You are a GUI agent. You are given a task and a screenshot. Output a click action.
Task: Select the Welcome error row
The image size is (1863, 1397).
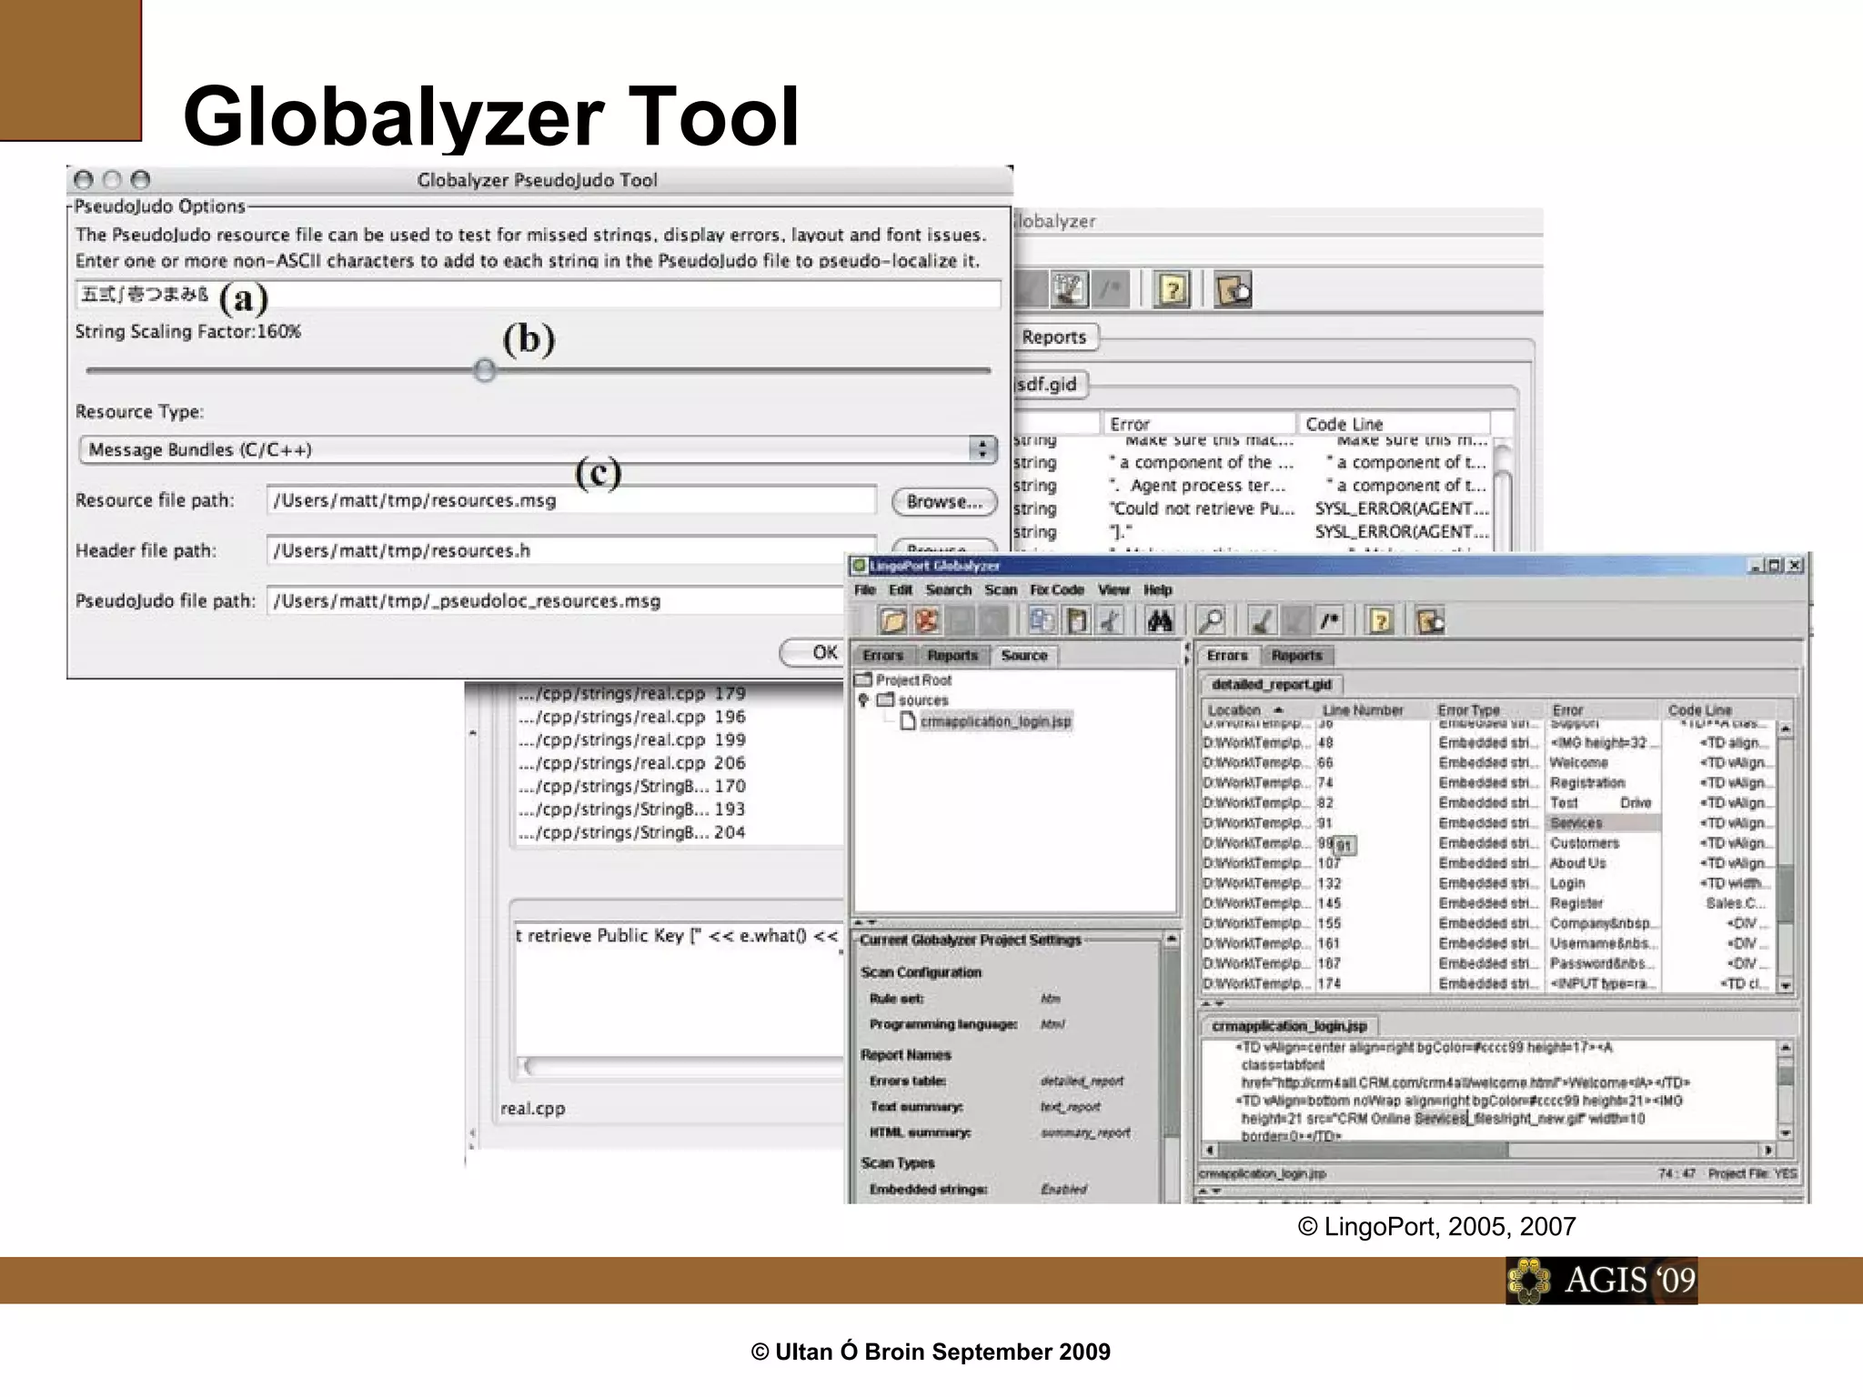[x=1489, y=763]
